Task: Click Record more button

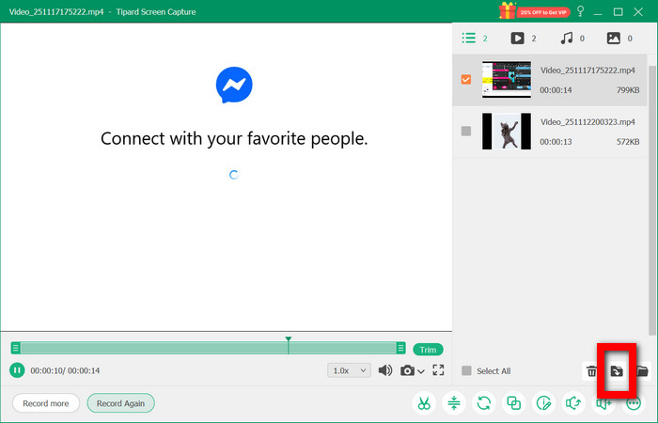Action: [x=46, y=403]
